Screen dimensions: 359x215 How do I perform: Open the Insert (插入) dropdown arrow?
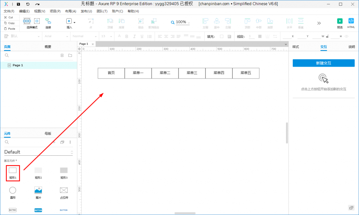[x=74, y=22]
